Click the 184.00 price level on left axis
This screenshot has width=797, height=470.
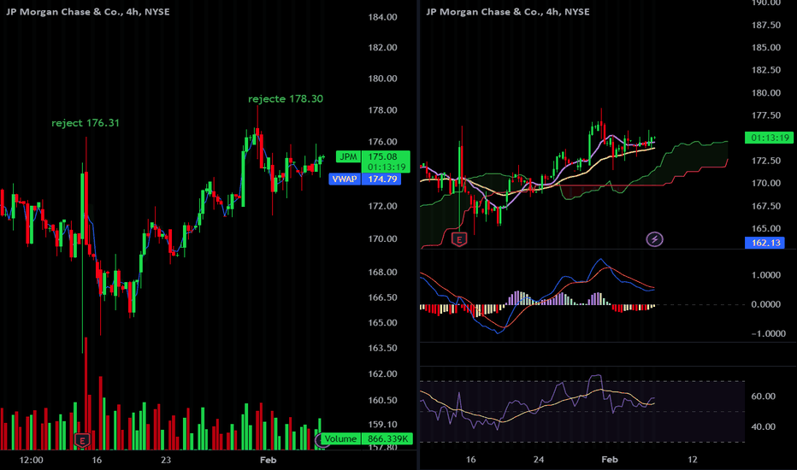coord(383,17)
